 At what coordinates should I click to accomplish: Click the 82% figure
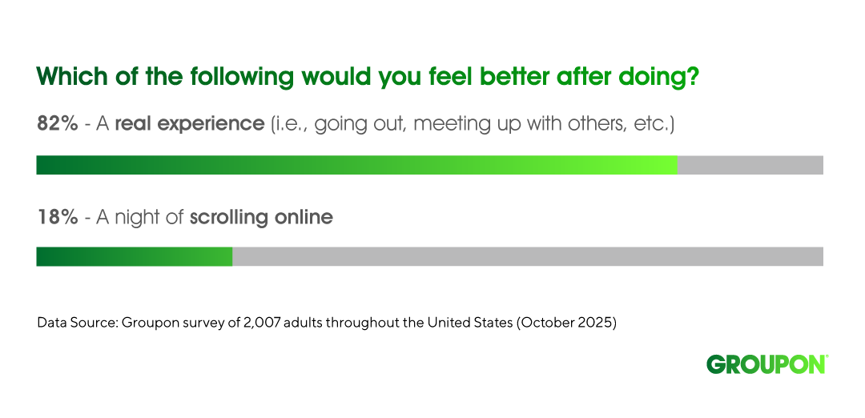pos(57,124)
